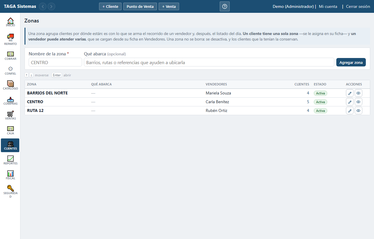
Task: Select the RUTA 12 zone name
Action: click(x=35, y=111)
